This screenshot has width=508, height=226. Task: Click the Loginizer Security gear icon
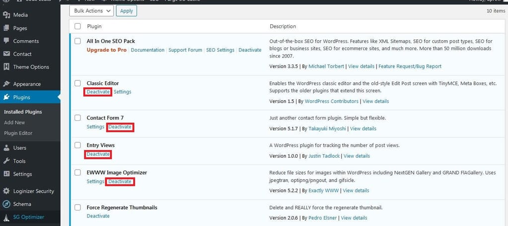(6, 191)
